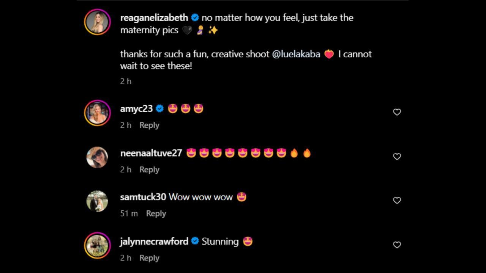The image size is (486, 273).
Task: Like neenaaltuve27's comment with the heart
Action: [397, 157]
